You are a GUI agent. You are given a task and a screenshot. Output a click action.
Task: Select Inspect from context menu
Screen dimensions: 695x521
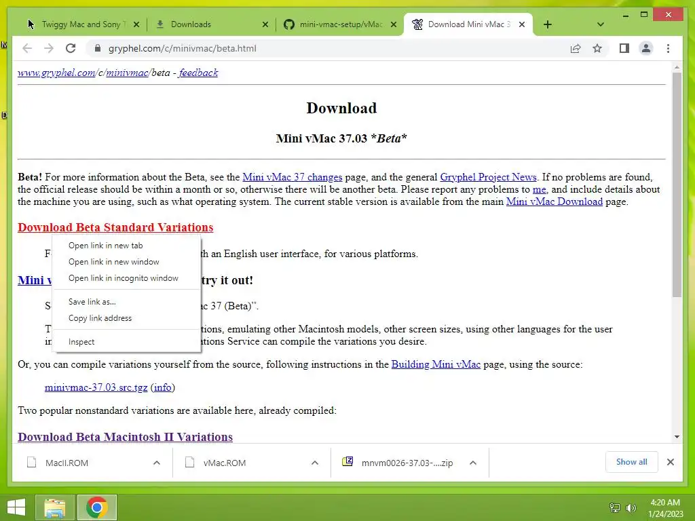tap(126, 342)
